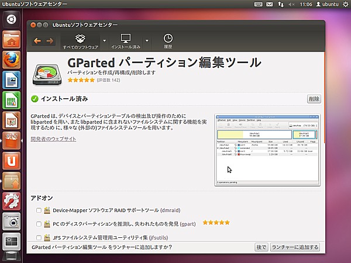Open the muted sound indicator
The image size is (351, 263).
point(291,4)
